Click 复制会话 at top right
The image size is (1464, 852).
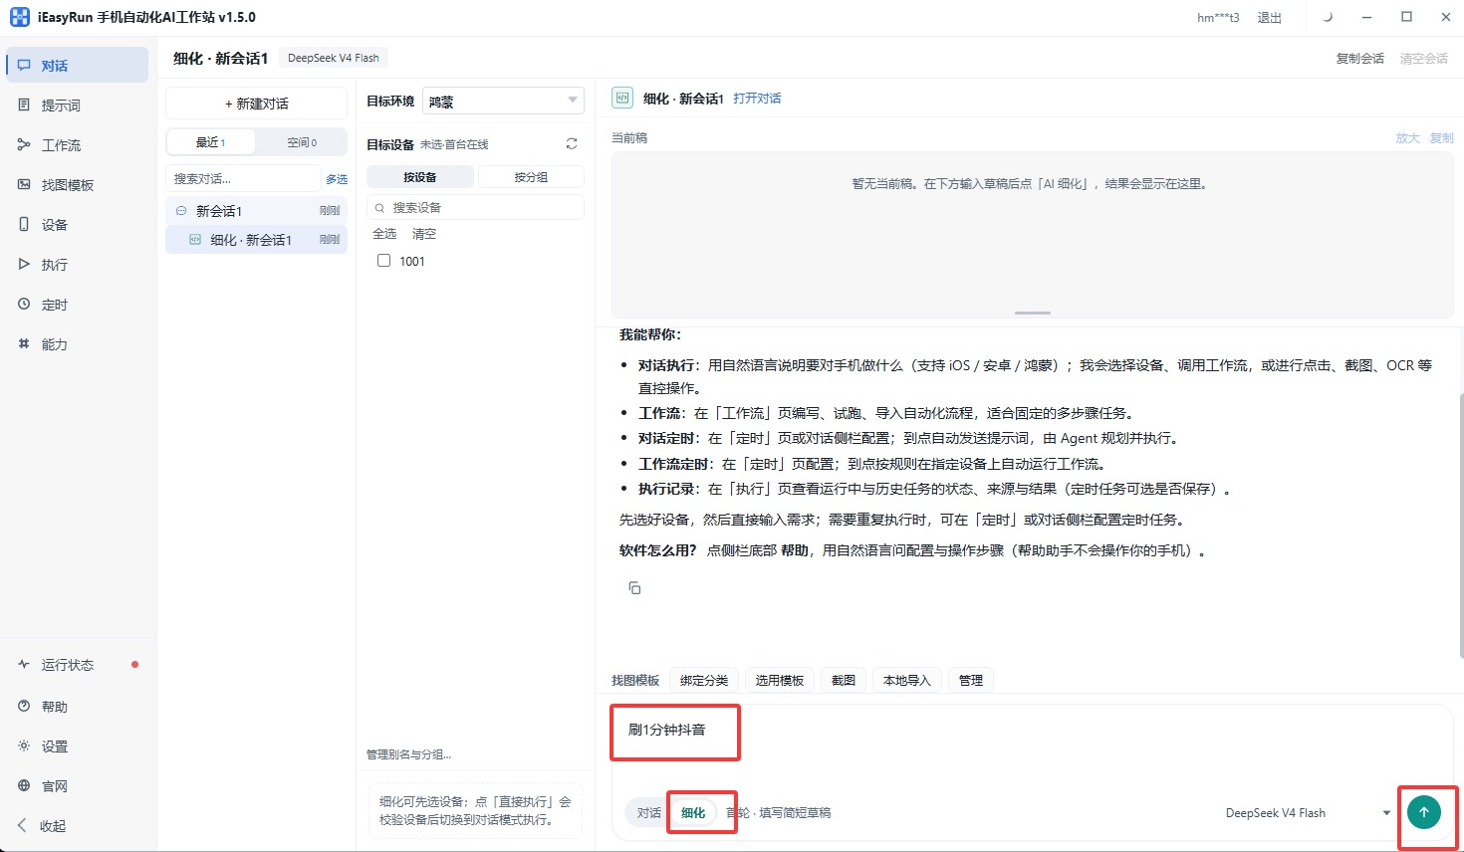(1359, 59)
